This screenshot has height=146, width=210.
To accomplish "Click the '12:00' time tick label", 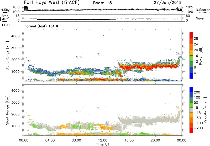I will (x=103, y=140).
